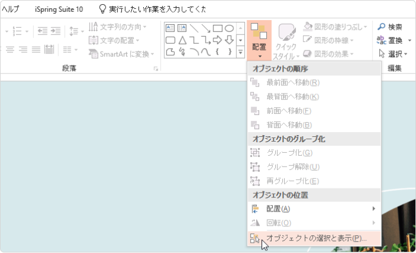Open 文字の配置 dropdown
The image size is (416, 253).
(x=114, y=40)
